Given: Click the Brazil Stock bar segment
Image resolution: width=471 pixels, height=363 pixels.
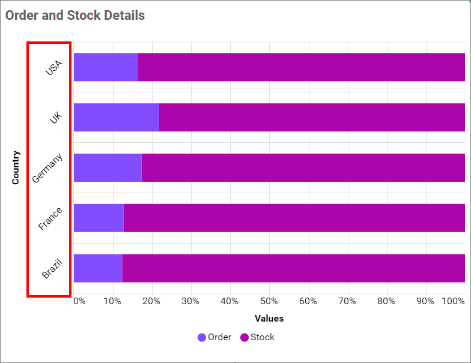Looking at the screenshot, I should coord(293,268).
